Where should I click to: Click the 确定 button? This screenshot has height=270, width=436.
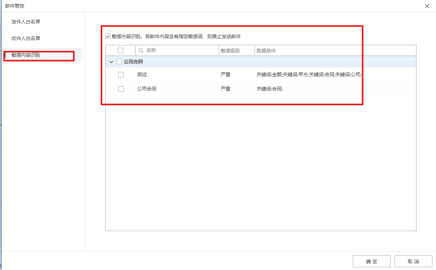click(x=371, y=261)
